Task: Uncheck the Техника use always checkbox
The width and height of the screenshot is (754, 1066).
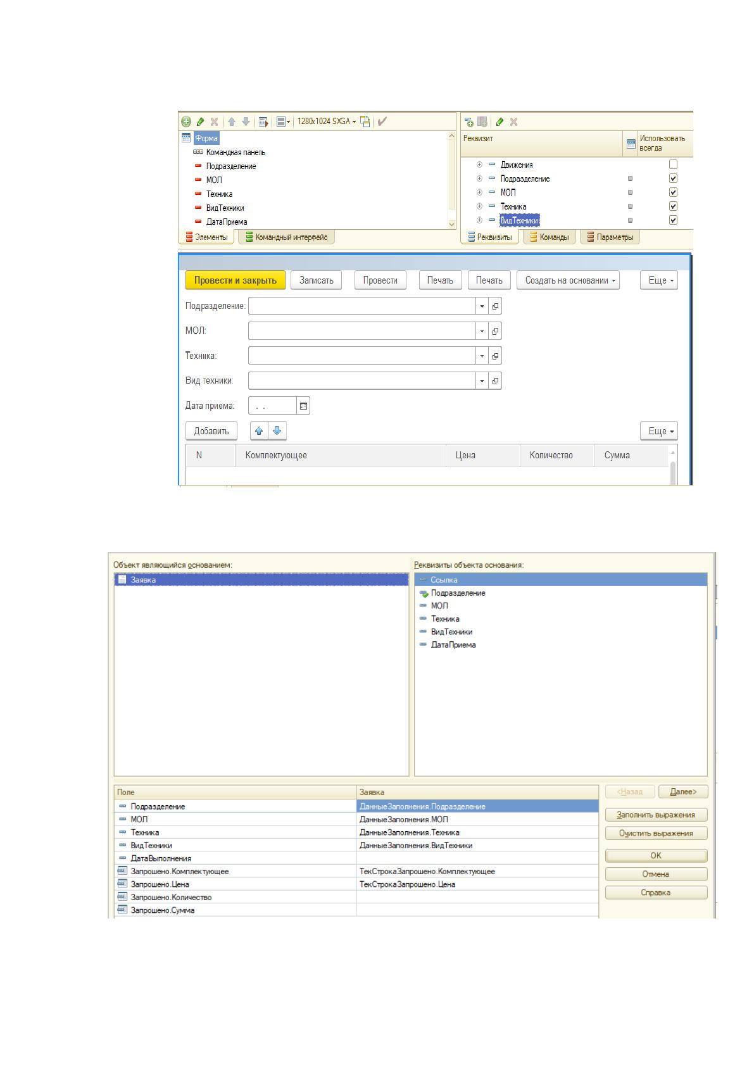Action: point(674,206)
